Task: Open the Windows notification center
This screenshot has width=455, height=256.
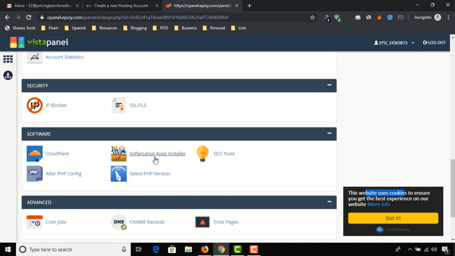Action: click(445, 249)
